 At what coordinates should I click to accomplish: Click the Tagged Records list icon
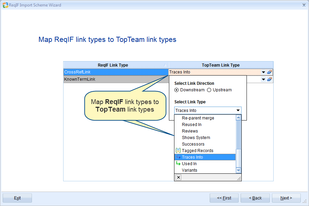tap(178, 150)
